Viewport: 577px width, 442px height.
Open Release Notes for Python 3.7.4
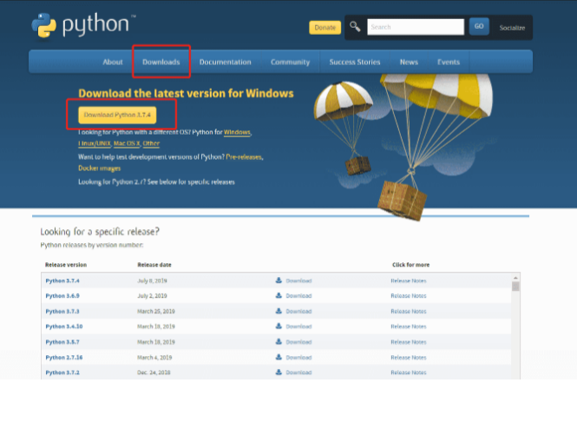click(x=409, y=280)
